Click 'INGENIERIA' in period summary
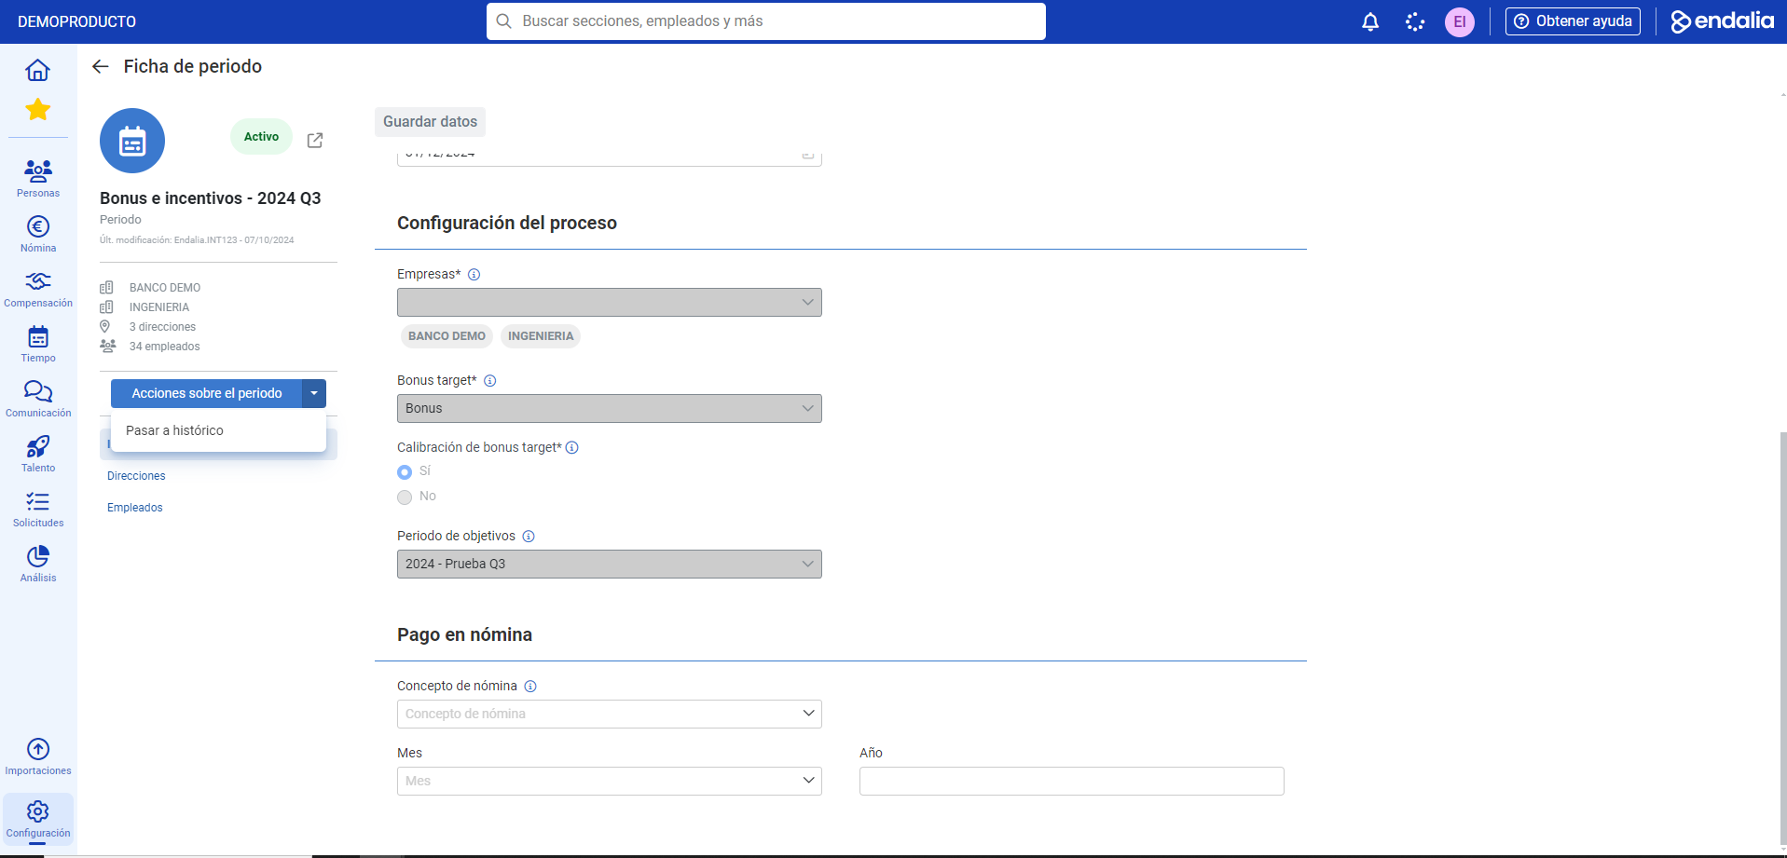The height and width of the screenshot is (858, 1787). tap(159, 307)
